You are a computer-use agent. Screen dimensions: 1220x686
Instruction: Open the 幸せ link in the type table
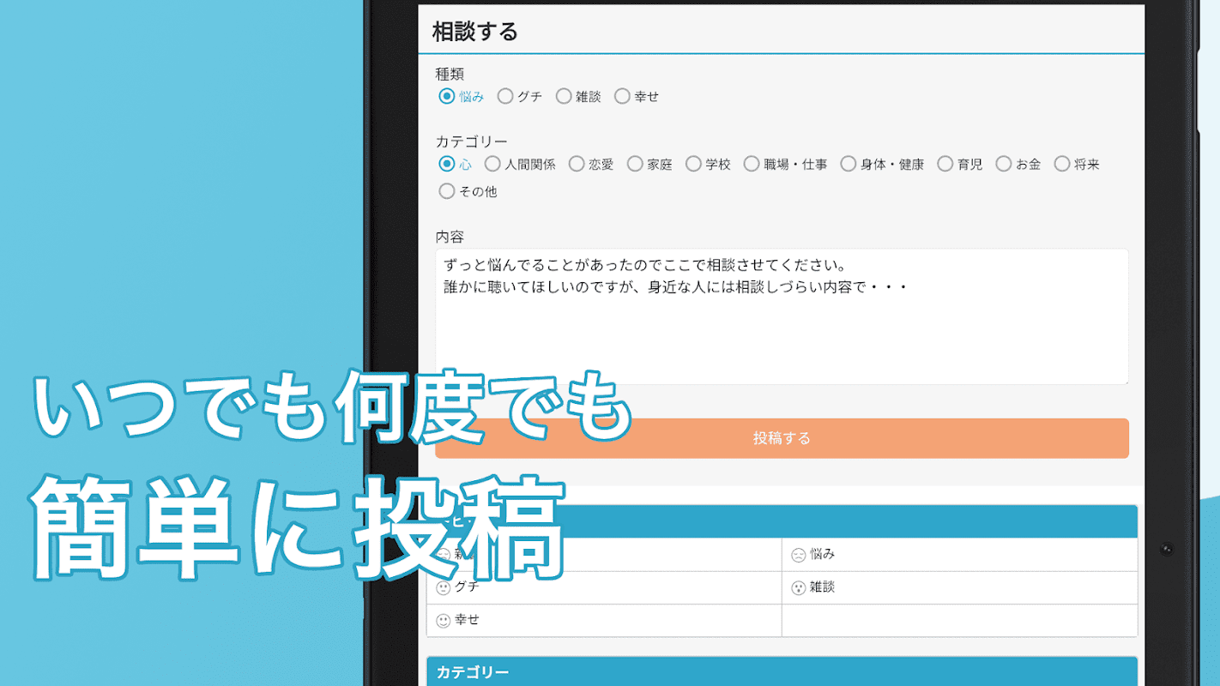coord(467,620)
